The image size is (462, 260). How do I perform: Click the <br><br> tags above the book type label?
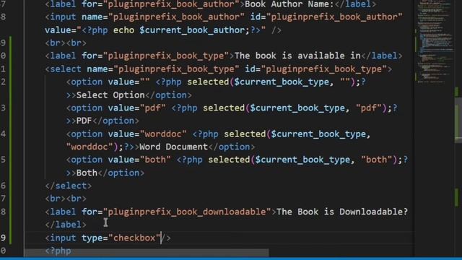click(66, 43)
